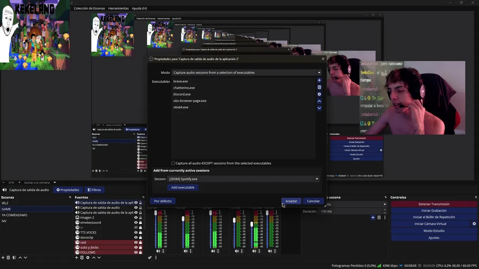Remove selected source with Fuentes trash icon
Screen dimensions: 479x269
coord(82,257)
